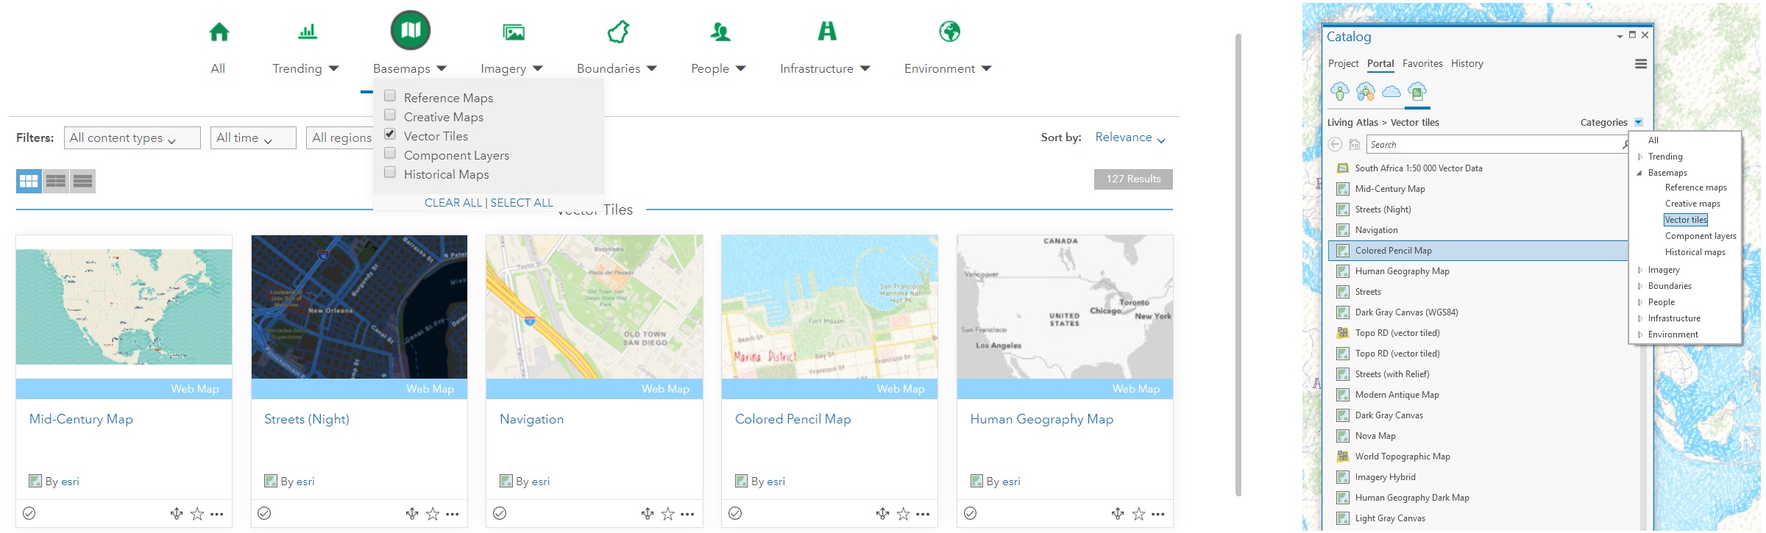Viewport: 1766px width, 533px height.
Task: Switch to the Favorites tab in Catalog
Action: (1422, 64)
